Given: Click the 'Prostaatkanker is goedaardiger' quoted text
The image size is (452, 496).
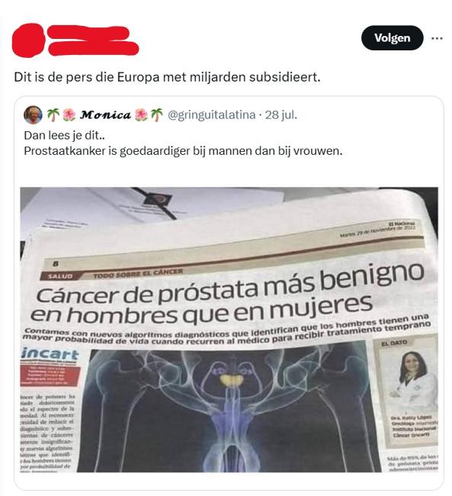Looking at the screenshot, I should [x=183, y=151].
